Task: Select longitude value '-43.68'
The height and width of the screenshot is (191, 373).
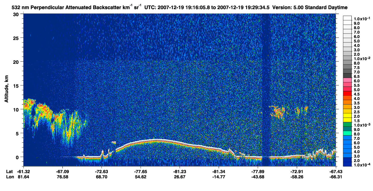Action: click(258, 177)
